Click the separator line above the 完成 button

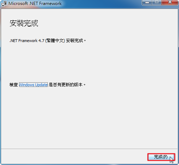(x=89, y=149)
